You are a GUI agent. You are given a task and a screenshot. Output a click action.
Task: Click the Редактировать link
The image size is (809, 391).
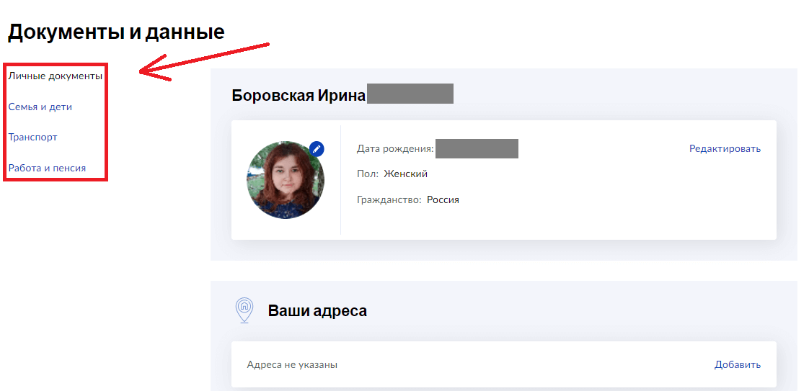[x=725, y=149]
